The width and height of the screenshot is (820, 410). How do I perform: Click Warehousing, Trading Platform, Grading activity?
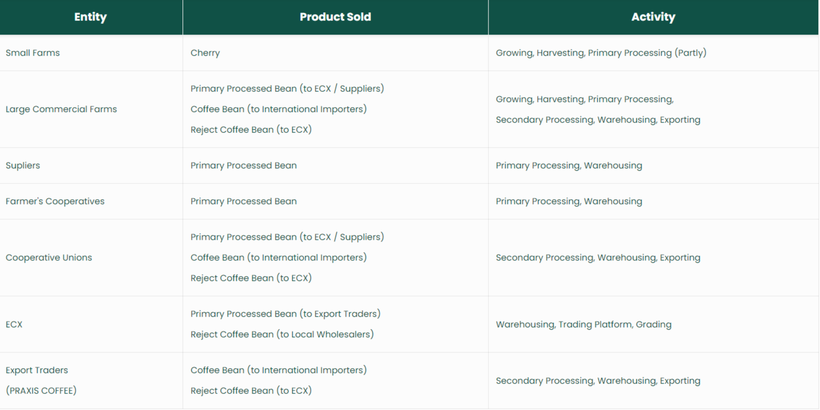pyautogui.click(x=583, y=324)
